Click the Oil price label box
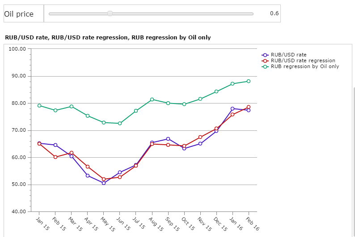 [x=22, y=14]
